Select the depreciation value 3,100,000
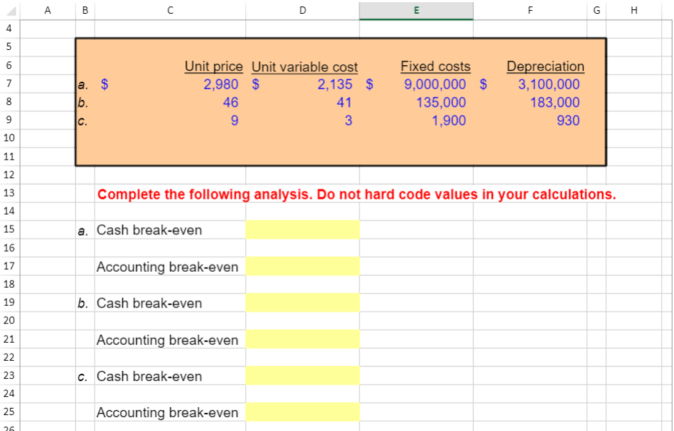The width and height of the screenshot is (674, 431). pos(549,84)
